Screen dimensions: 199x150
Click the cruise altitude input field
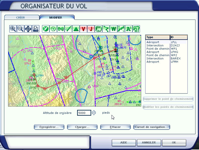(x=84, y=113)
